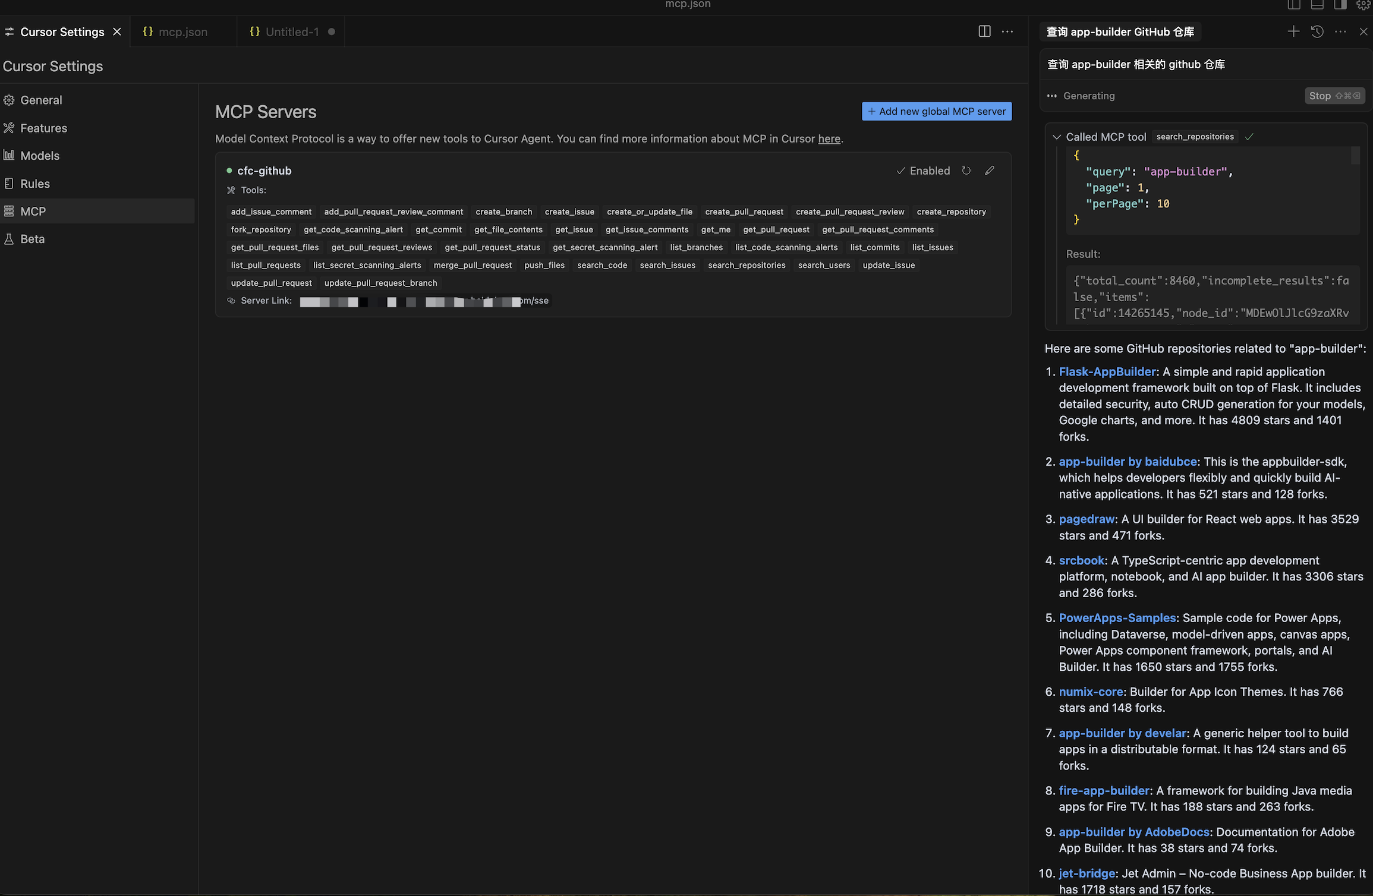The image size is (1373, 896).
Task: Open the top-right settings gear icon
Action: point(1363,5)
